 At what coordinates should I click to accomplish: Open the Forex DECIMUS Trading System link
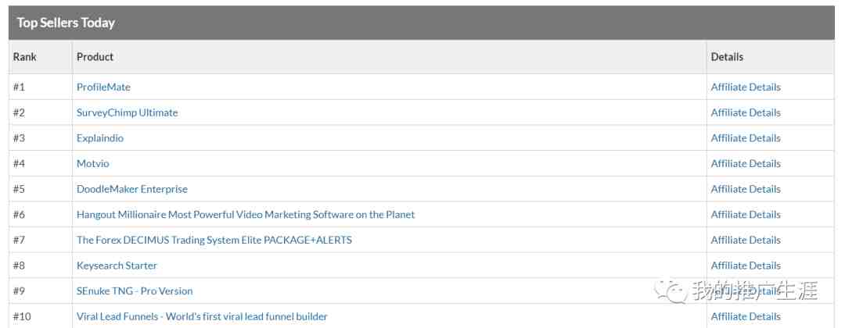[x=214, y=240]
